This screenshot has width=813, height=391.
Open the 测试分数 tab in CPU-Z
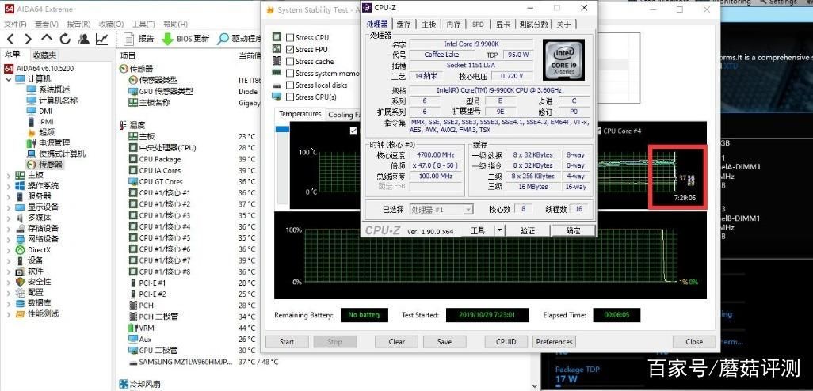(533, 25)
